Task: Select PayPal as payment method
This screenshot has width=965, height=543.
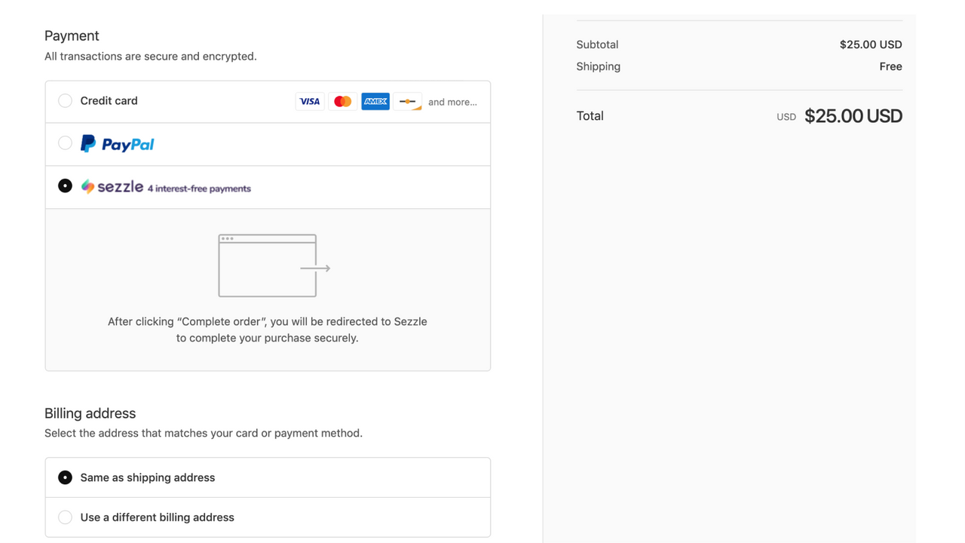Action: pos(65,143)
